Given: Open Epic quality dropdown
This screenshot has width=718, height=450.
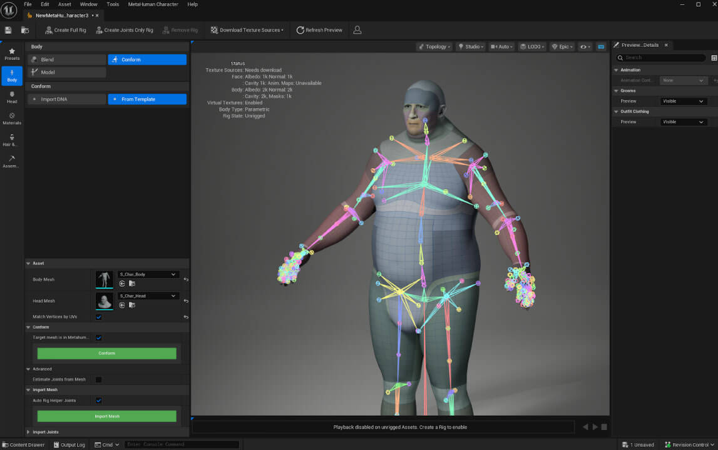Looking at the screenshot, I should 562,47.
